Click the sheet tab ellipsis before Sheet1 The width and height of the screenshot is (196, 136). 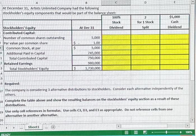[21, 128]
